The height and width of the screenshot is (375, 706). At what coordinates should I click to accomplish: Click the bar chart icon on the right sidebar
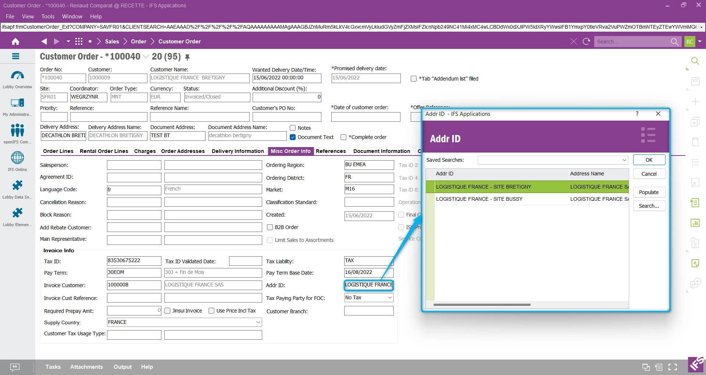pos(696,222)
